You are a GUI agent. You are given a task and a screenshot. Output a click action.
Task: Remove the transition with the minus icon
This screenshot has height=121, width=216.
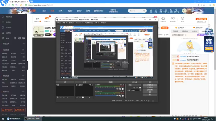click(137, 88)
